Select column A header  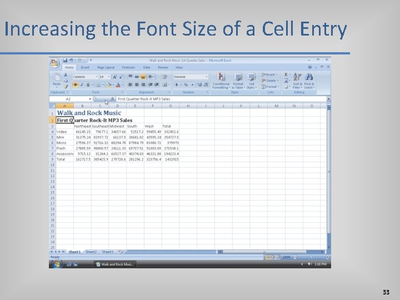(x=65, y=106)
